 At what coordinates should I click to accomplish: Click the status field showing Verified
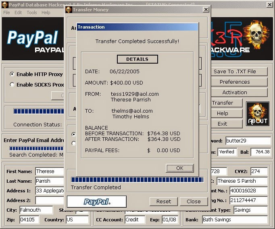click(x=227, y=152)
